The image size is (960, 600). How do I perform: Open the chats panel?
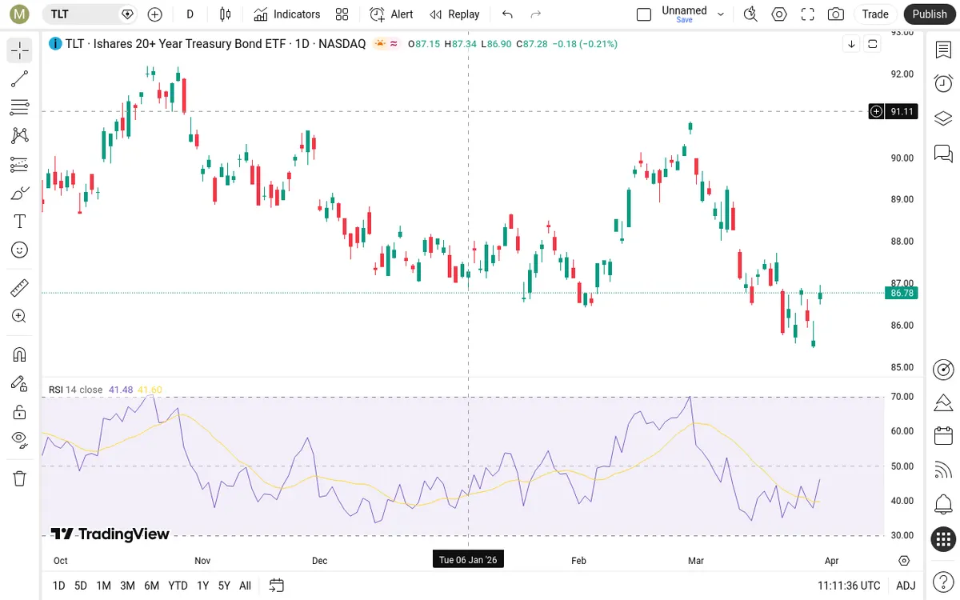point(943,152)
